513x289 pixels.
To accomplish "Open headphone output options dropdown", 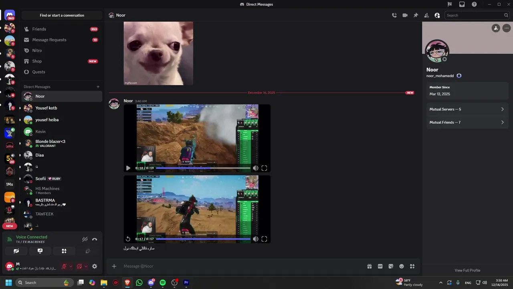I will point(86,266).
